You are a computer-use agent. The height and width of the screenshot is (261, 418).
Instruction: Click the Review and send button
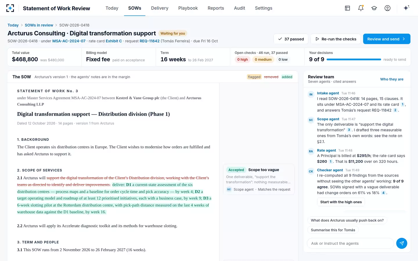[387, 39]
